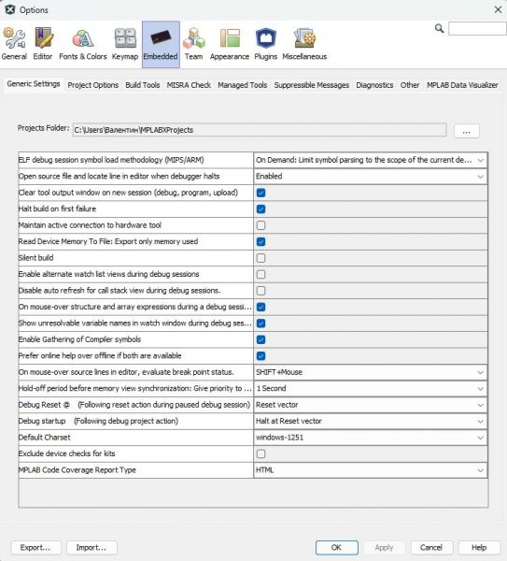Click the options search input field
This screenshot has width=507, height=561.
coord(477,29)
